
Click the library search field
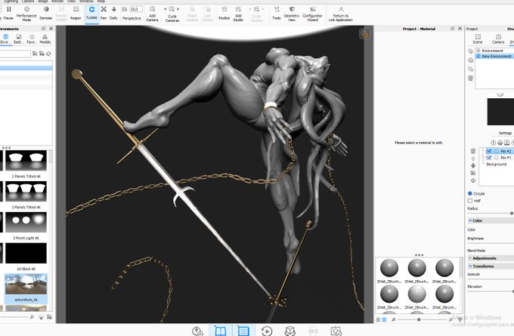pos(15,54)
